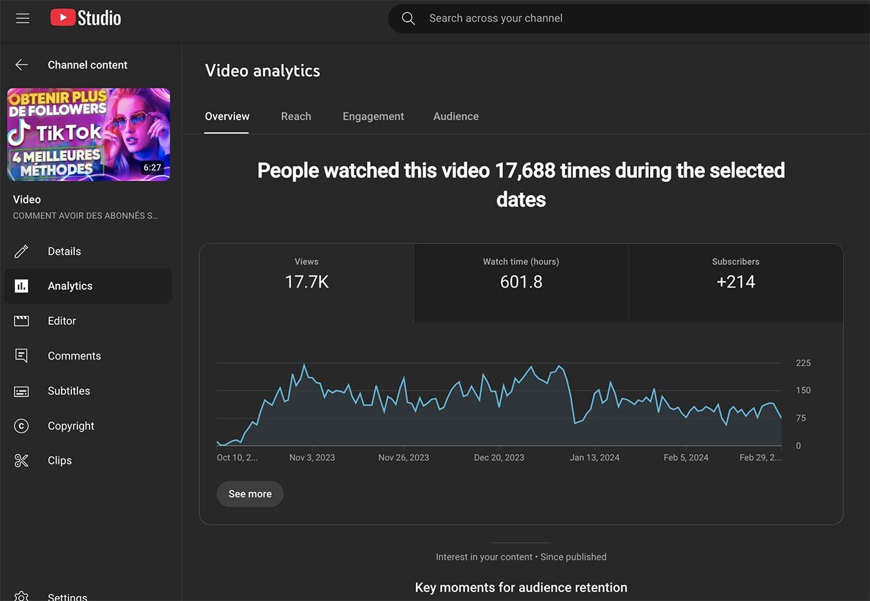Click the Copyright icon in sidebar
This screenshot has height=601, width=870.
[x=22, y=426]
